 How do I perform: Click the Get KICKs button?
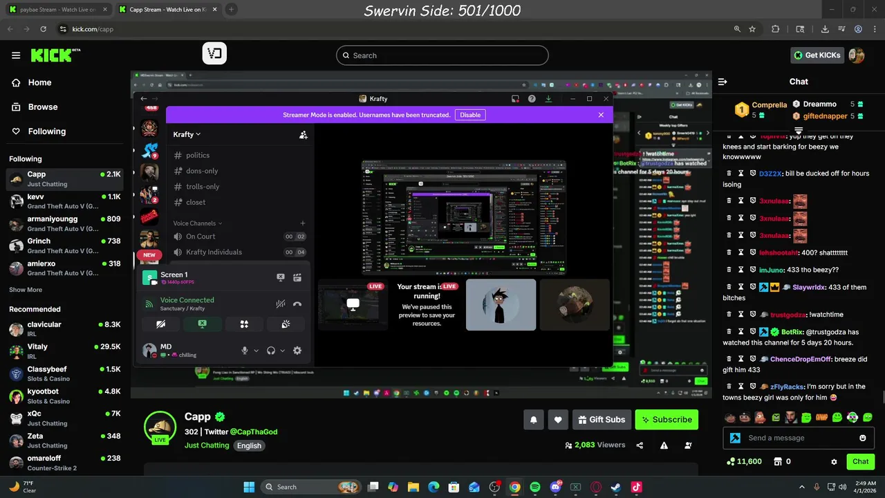coord(817,55)
